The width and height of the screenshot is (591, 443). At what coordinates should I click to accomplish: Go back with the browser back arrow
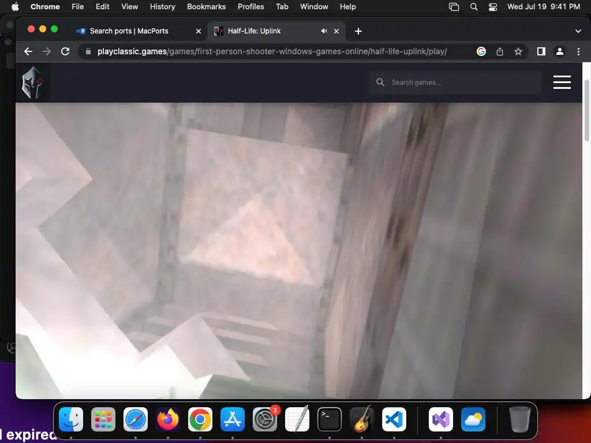pyautogui.click(x=28, y=51)
